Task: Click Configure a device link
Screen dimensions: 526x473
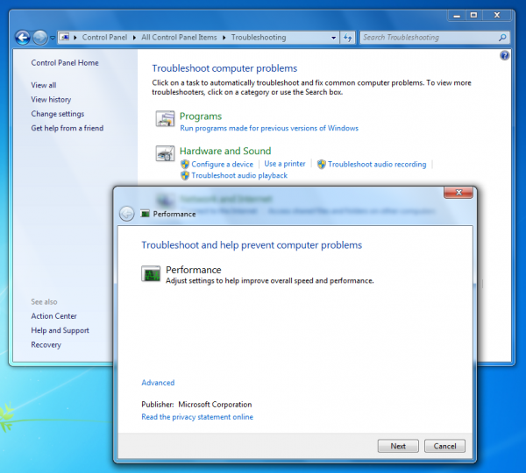Action: coord(222,165)
